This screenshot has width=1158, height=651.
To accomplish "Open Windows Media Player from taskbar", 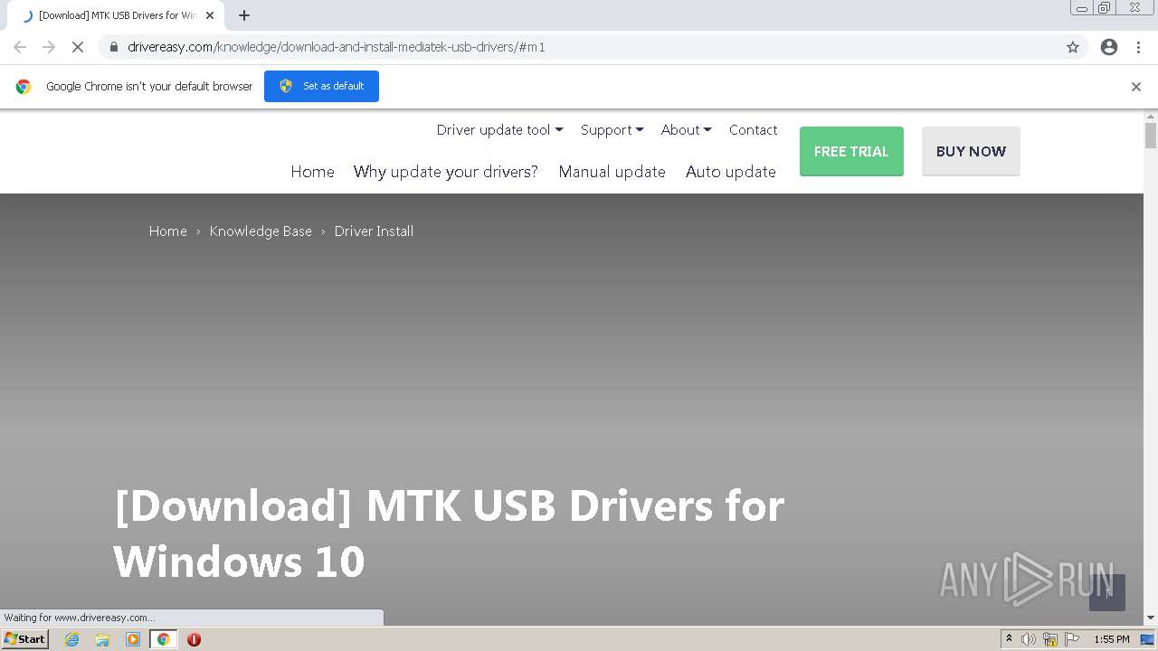I will click(133, 639).
